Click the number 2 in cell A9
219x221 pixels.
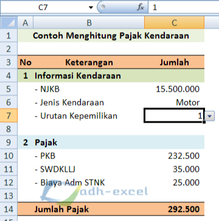pos(26,143)
